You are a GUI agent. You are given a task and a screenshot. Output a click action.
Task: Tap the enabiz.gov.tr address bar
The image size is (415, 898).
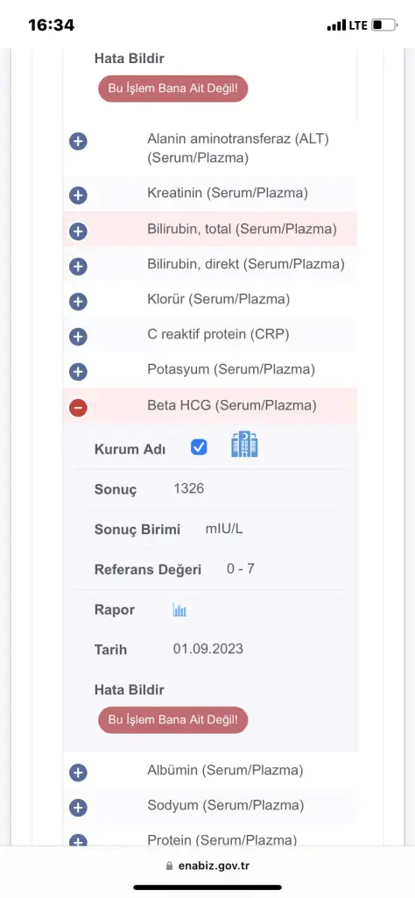(207, 866)
